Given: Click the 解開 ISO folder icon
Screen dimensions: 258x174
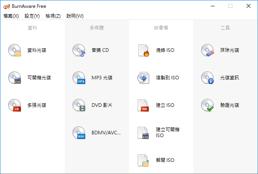Looking at the screenshot, I should pos(143,160).
